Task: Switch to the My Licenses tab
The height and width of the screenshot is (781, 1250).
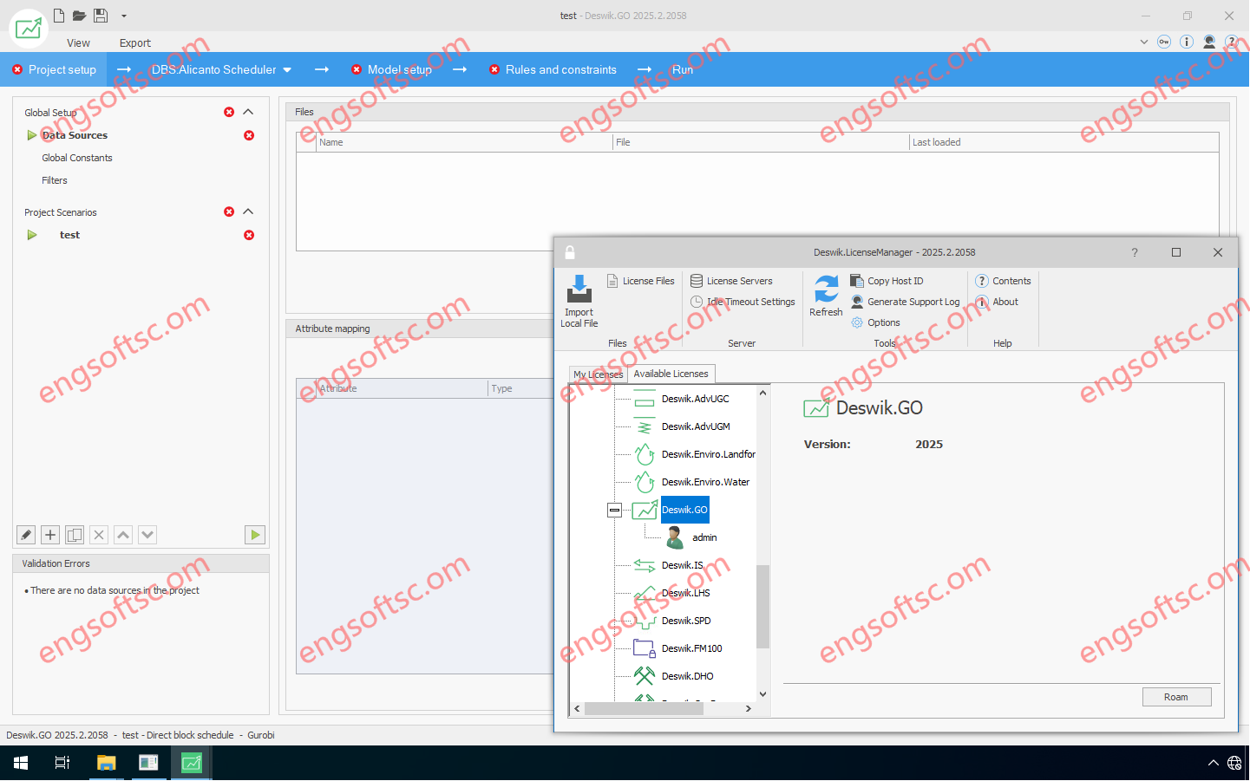Action: [598, 374]
